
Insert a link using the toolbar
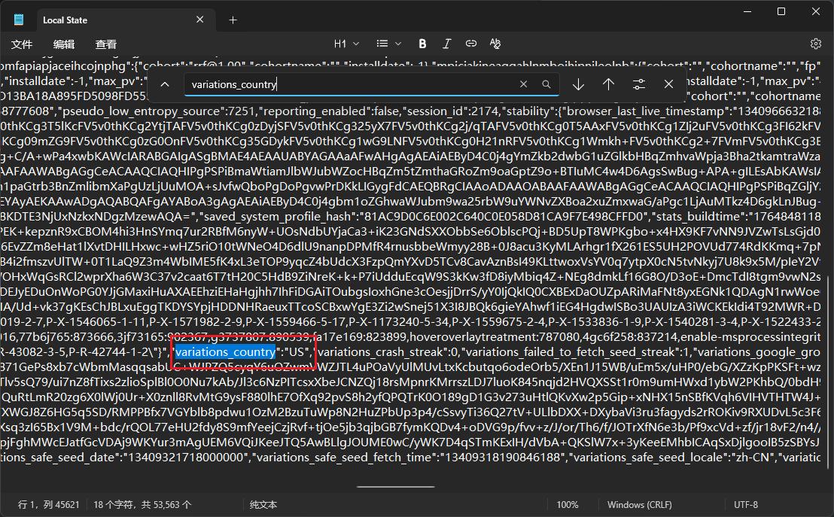pyautogui.click(x=471, y=44)
